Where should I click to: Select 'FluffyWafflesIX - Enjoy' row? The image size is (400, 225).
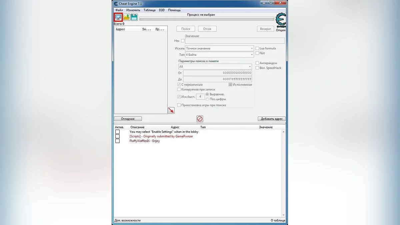point(145,141)
